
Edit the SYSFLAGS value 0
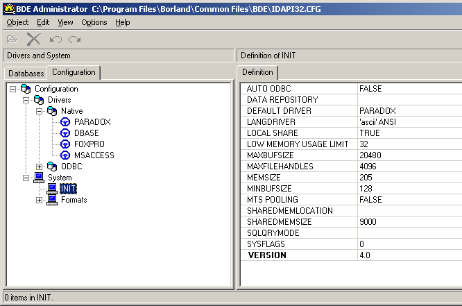tap(410, 244)
